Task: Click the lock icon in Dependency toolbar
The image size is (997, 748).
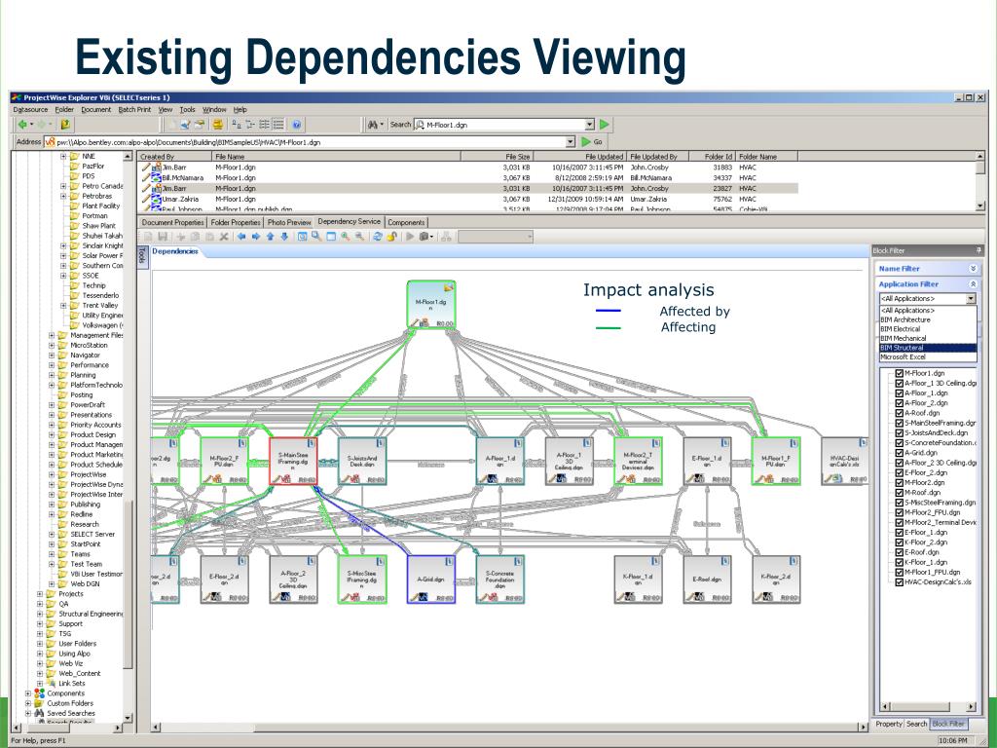Action: pyautogui.click(x=391, y=237)
